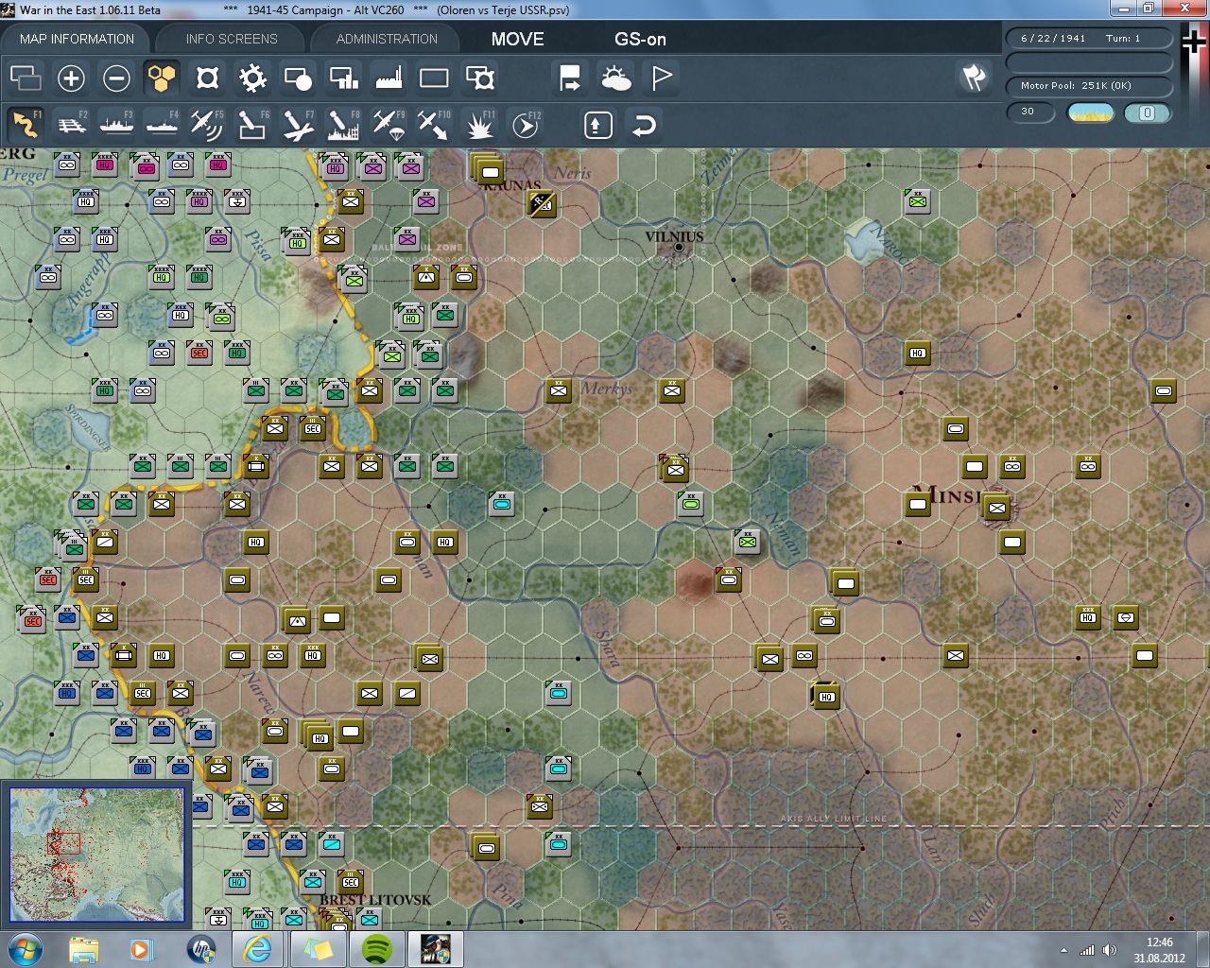Select the F2 rail movement mode icon
This screenshot has width=1210, height=968.
pos(71,125)
